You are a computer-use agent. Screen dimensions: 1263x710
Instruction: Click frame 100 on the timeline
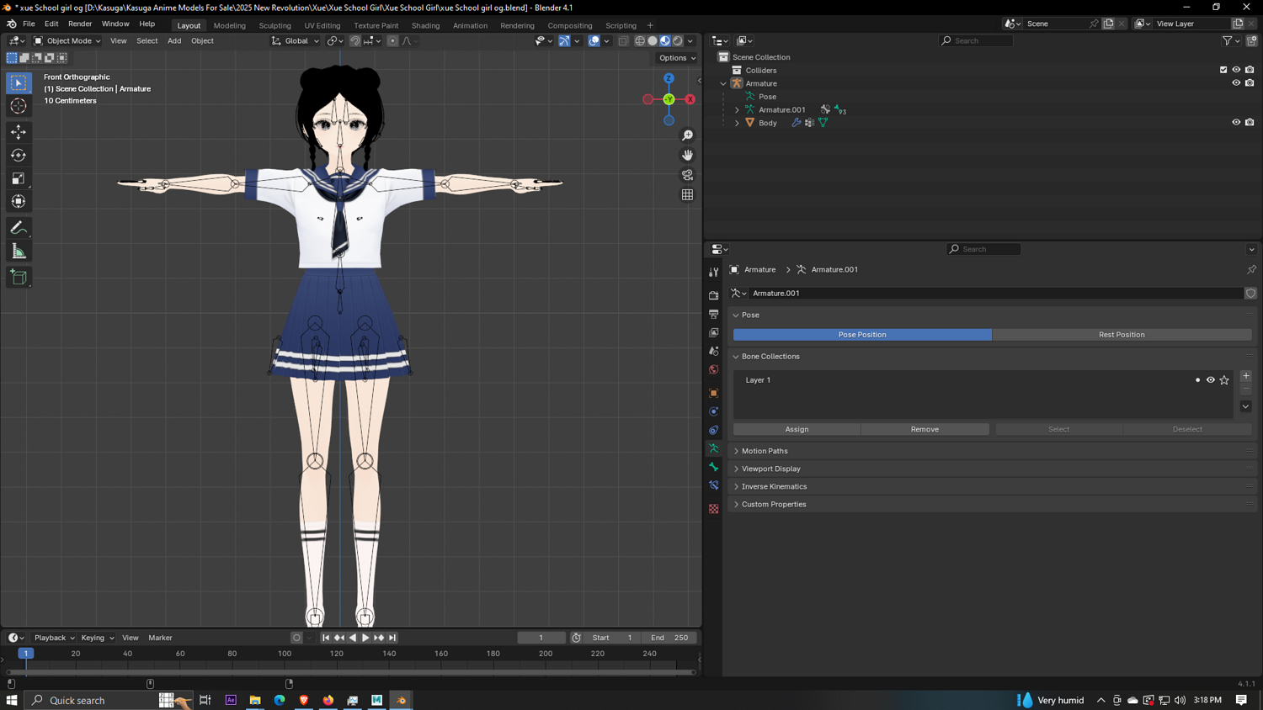click(285, 654)
